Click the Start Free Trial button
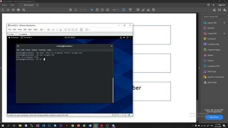Screen dimensions: 228x128 pyautogui.click(x=214, y=117)
